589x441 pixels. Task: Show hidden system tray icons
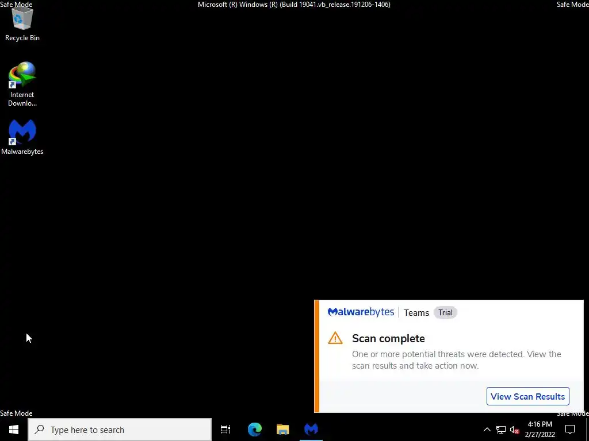click(487, 430)
